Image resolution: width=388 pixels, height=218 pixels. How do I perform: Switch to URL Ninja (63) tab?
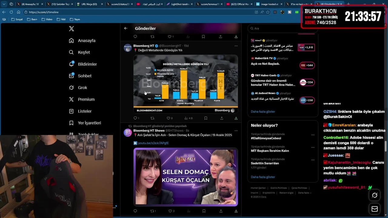(x=89, y=4)
